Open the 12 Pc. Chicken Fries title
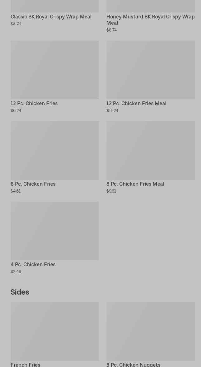The width and height of the screenshot is (201, 367). 34,104
